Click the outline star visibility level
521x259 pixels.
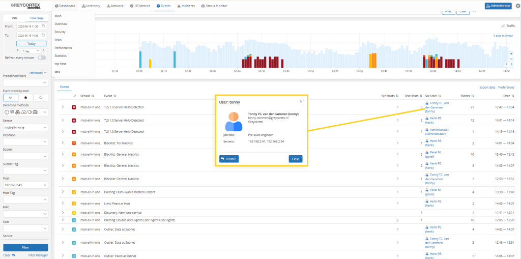(41, 97)
